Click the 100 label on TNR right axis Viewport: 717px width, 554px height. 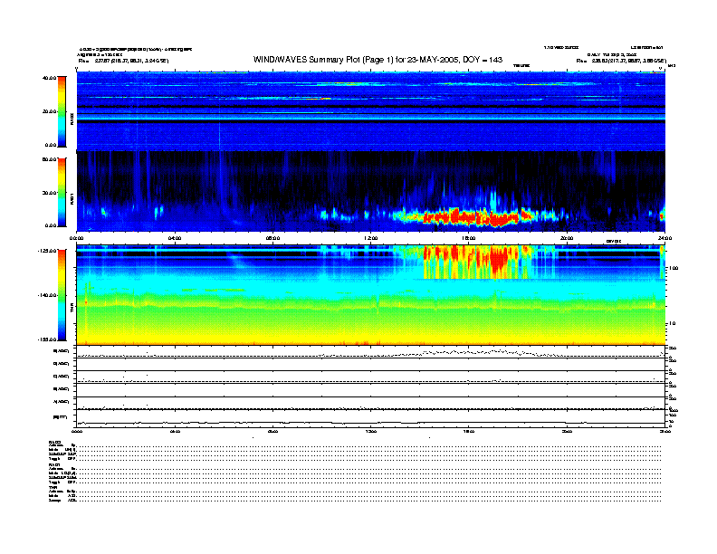(x=674, y=268)
